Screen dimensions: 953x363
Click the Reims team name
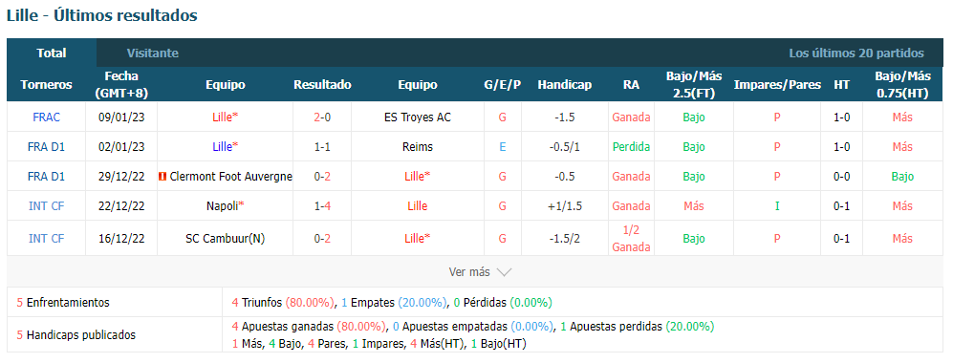coord(418,146)
